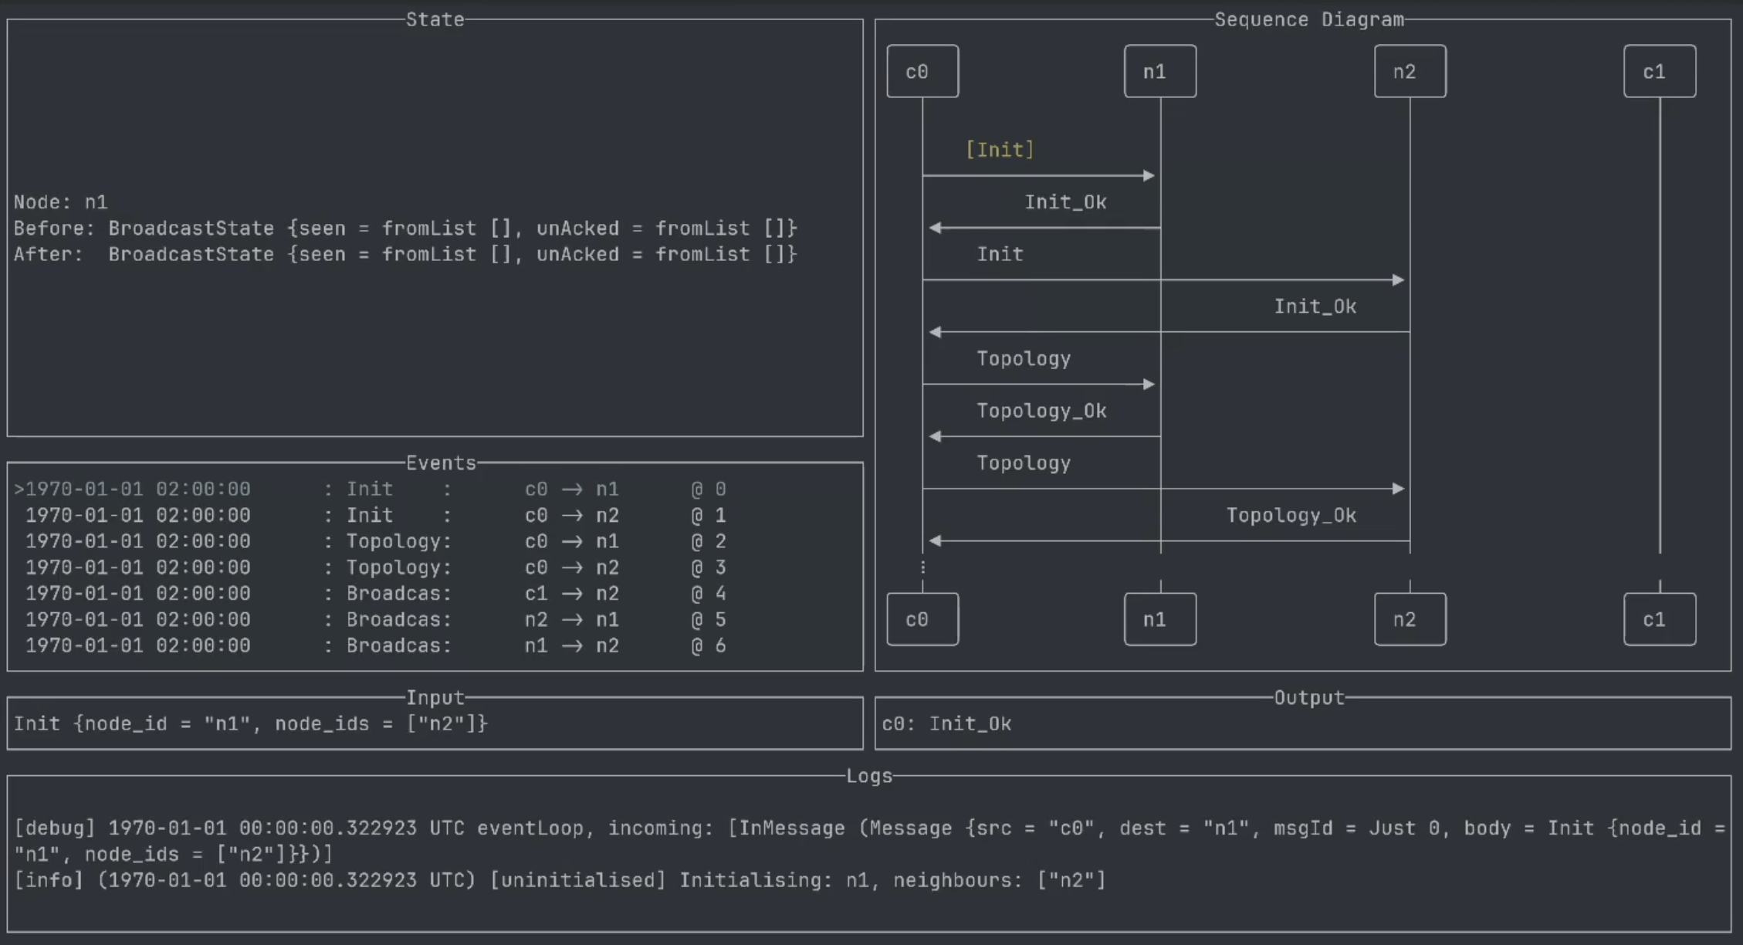Click the bottom n2 node box

[x=1410, y=619]
